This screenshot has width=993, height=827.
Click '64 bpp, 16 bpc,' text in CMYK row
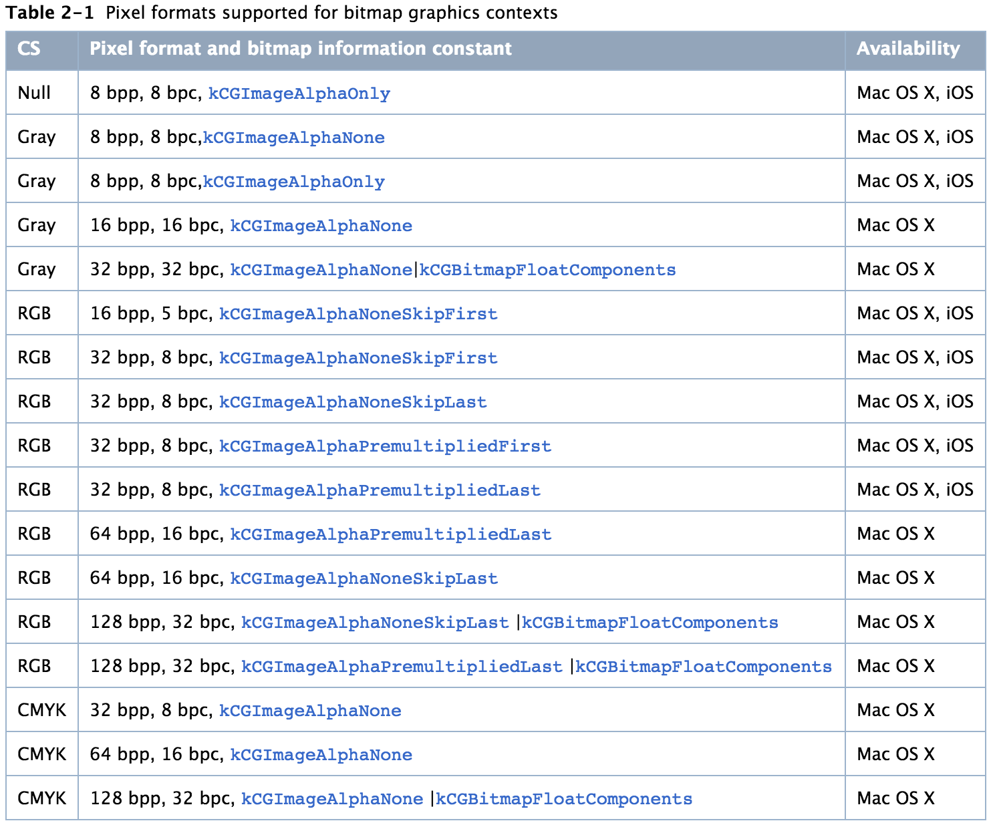pyautogui.click(x=157, y=755)
